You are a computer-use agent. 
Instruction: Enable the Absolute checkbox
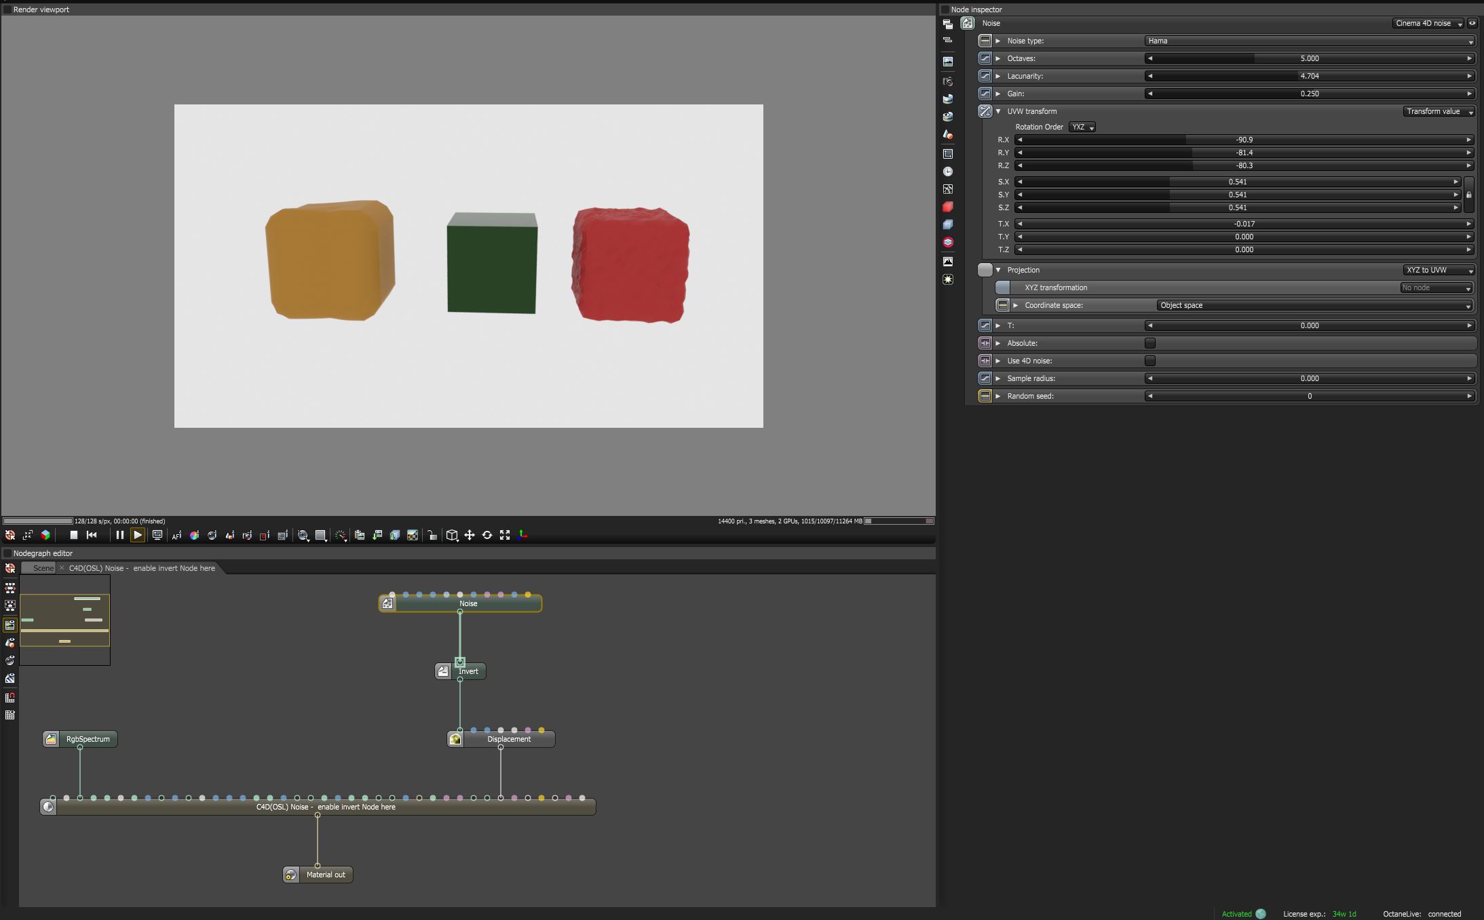coord(1150,343)
